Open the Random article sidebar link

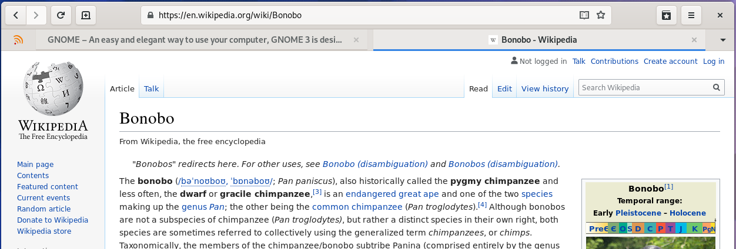44,209
